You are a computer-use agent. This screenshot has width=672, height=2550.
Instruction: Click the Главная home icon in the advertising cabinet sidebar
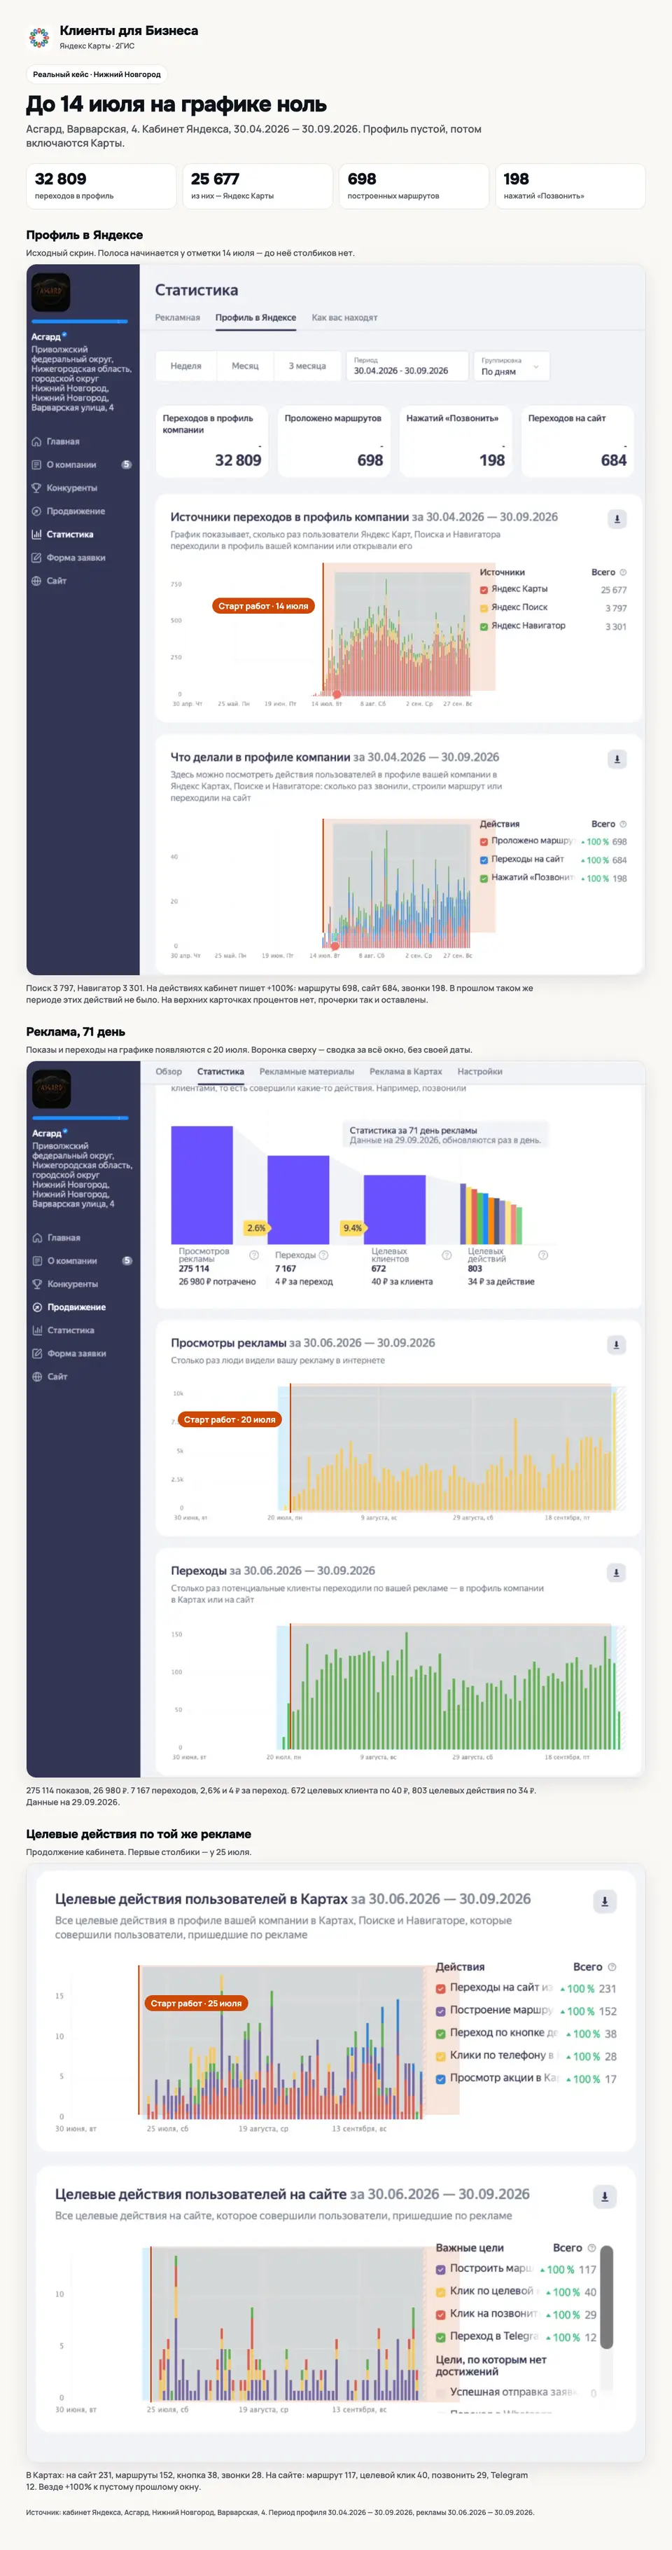click(36, 1237)
